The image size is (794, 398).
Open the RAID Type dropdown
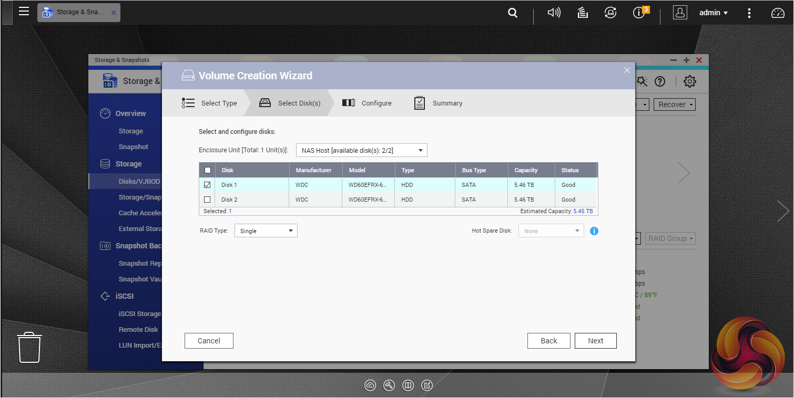266,231
